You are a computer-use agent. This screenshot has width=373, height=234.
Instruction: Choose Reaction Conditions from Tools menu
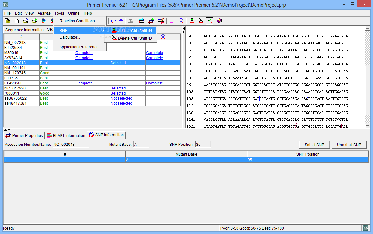click(x=79, y=21)
